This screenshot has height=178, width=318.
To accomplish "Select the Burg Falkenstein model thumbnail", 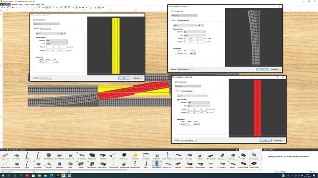I will pos(59,156).
